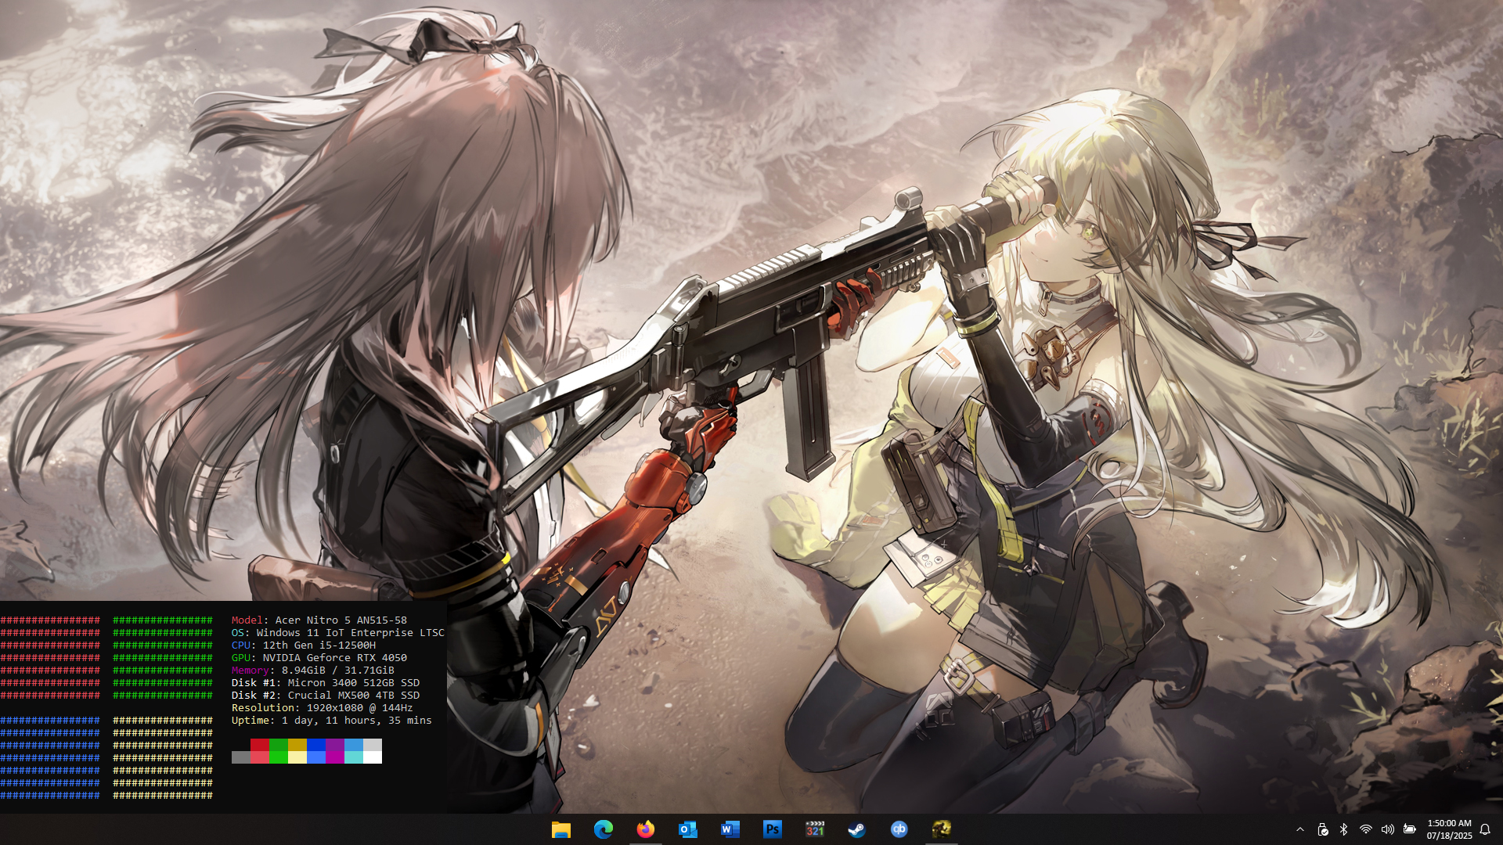This screenshot has width=1503, height=845.
Task: Open Outlook from the taskbar
Action: click(x=688, y=829)
